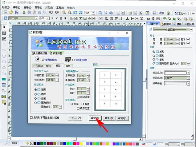Viewport: 196px width, 147px height.
Task: Click the 打开...(P) button
Action: click(75, 118)
